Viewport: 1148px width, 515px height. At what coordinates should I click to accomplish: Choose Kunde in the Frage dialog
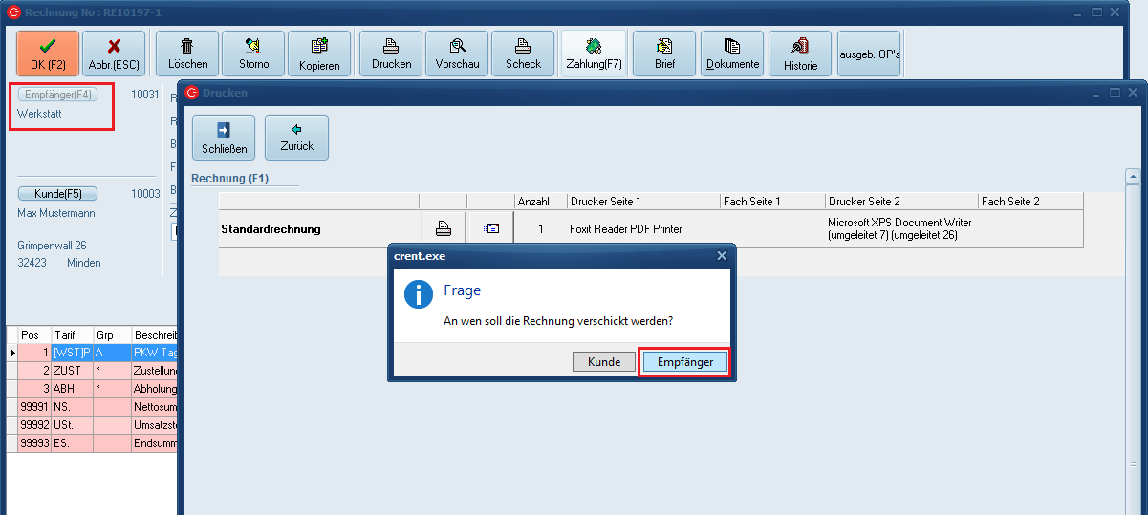point(604,361)
